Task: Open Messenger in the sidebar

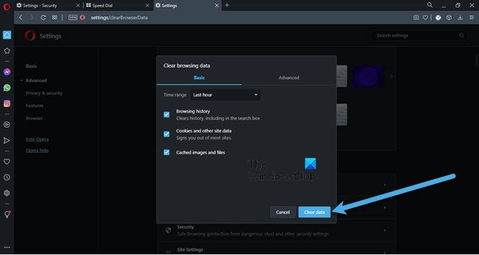Action: (x=7, y=72)
